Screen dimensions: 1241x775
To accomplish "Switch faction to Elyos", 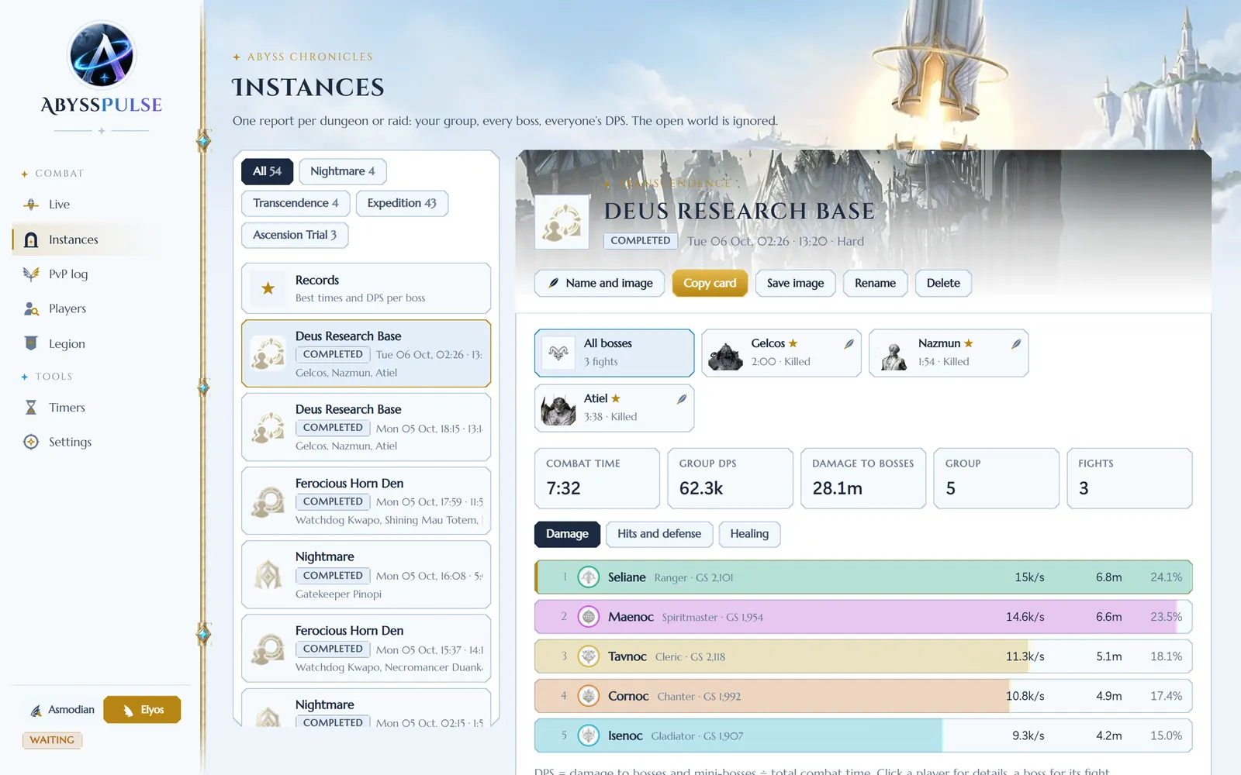I will click(x=142, y=710).
